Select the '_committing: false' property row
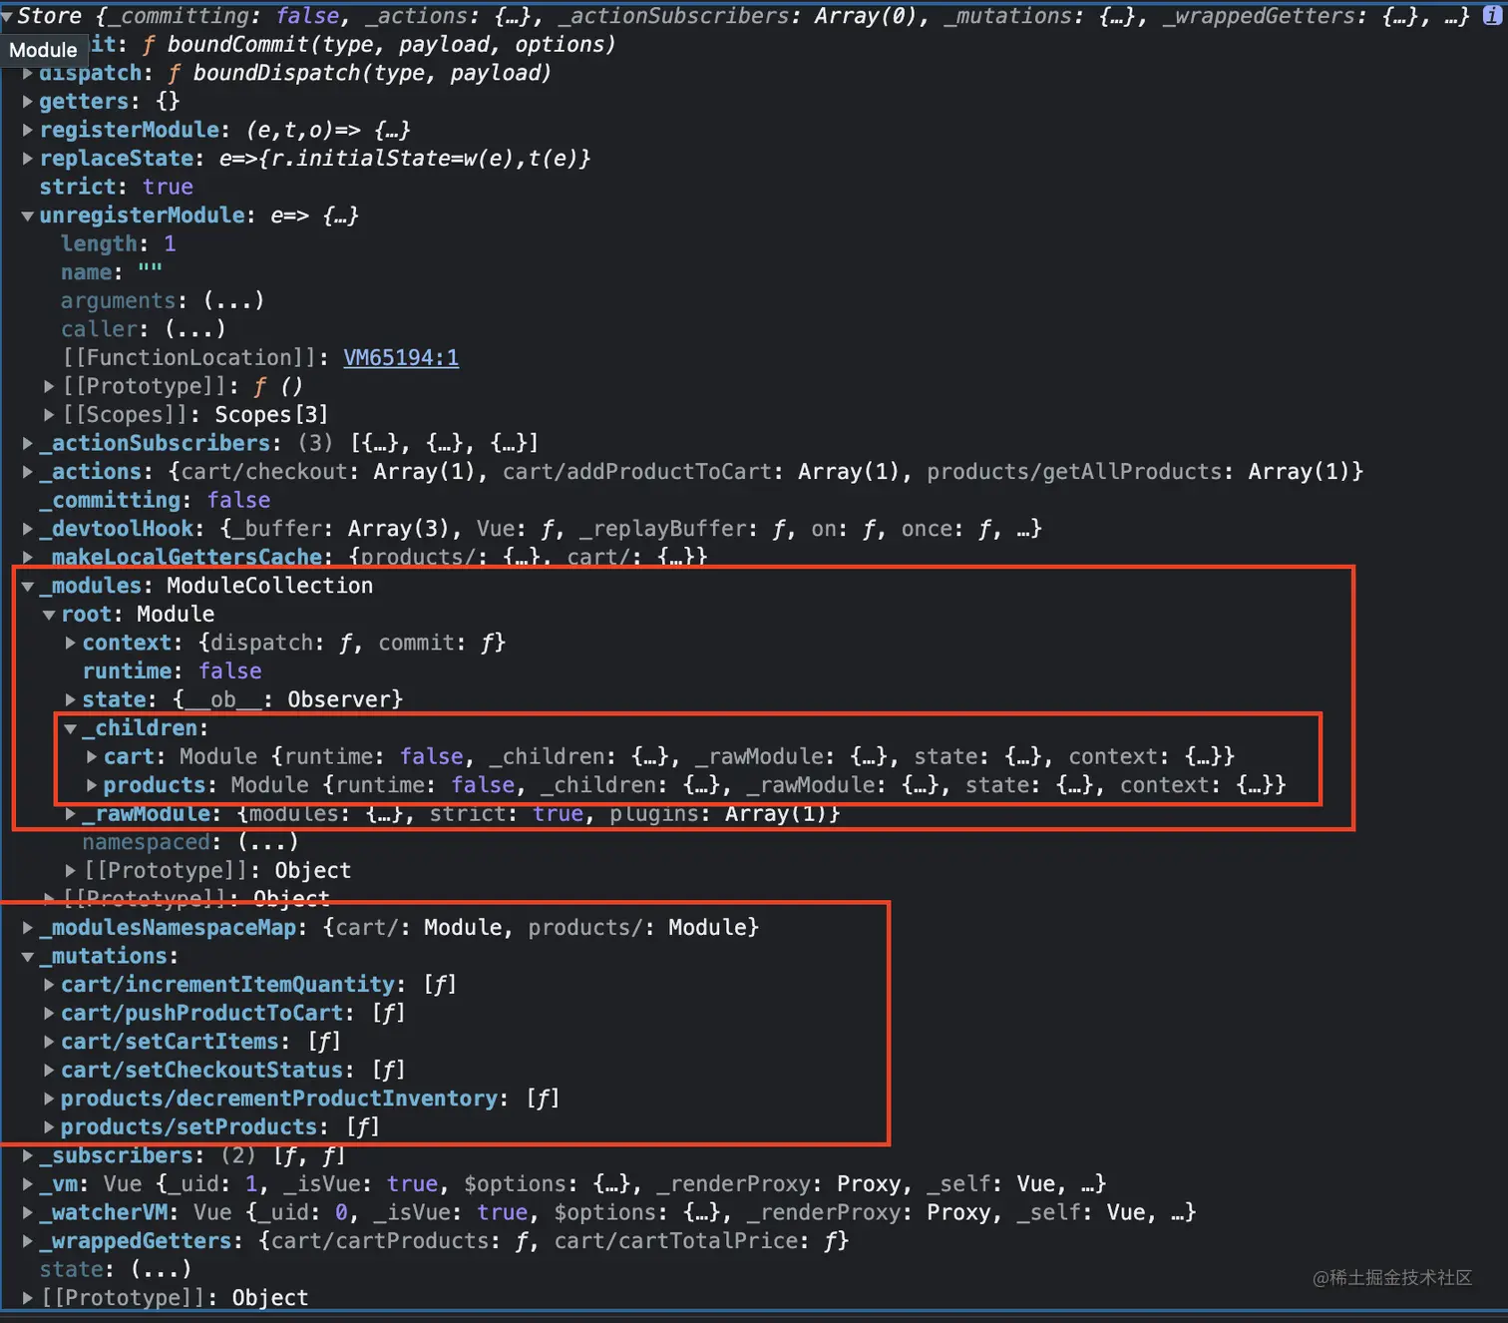 coord(155,500)
